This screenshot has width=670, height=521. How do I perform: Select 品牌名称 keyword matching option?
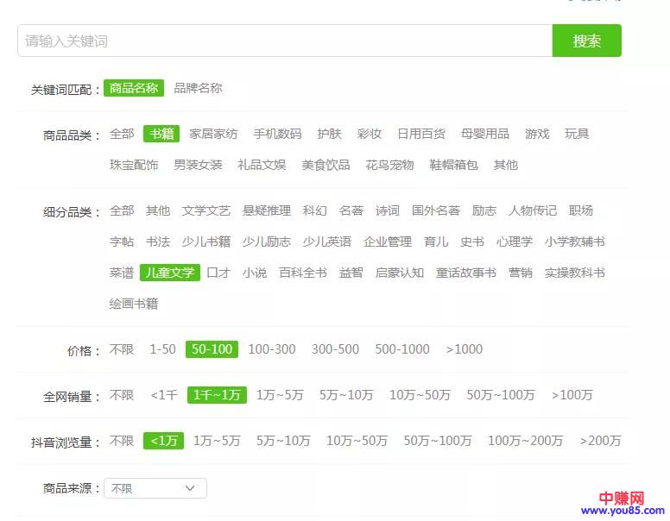pyautogui.click(x=198, y=88)
